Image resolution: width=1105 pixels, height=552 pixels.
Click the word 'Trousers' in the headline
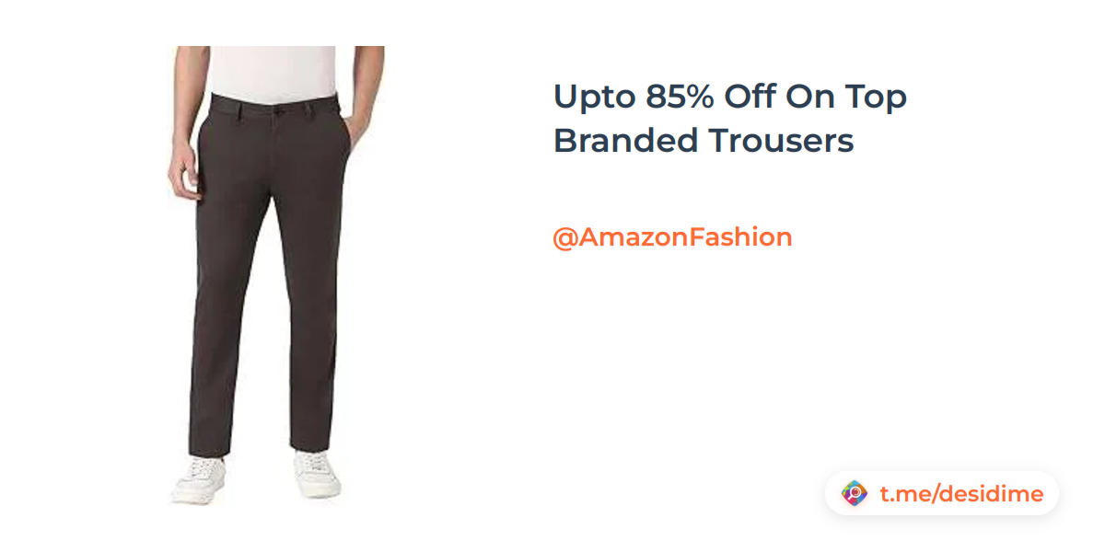point(781,142)
